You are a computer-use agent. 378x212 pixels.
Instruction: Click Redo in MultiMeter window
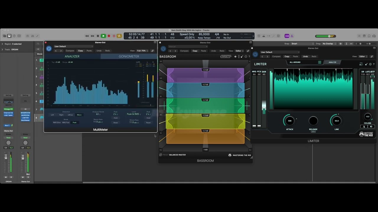(x=107, y=51)
